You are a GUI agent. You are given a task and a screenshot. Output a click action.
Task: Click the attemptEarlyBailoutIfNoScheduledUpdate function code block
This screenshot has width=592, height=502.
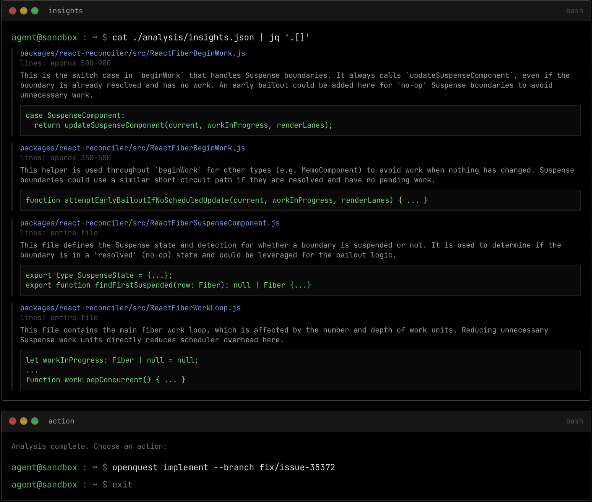click(227, 200)
